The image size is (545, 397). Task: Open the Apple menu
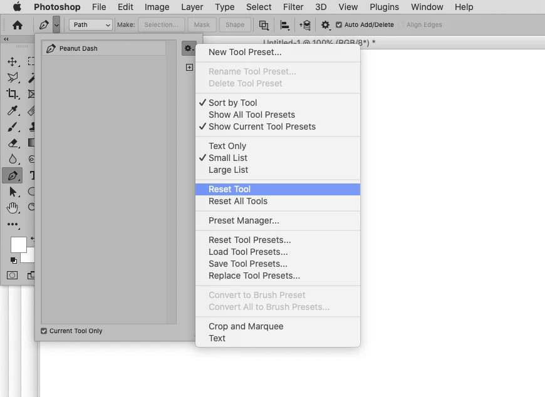pyautogui.click(x=17, y=7)
